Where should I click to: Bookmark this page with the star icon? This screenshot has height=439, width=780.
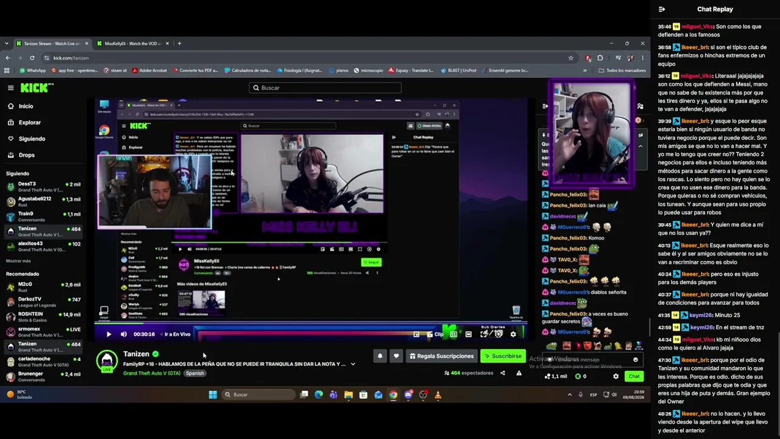tap(570, 58)
